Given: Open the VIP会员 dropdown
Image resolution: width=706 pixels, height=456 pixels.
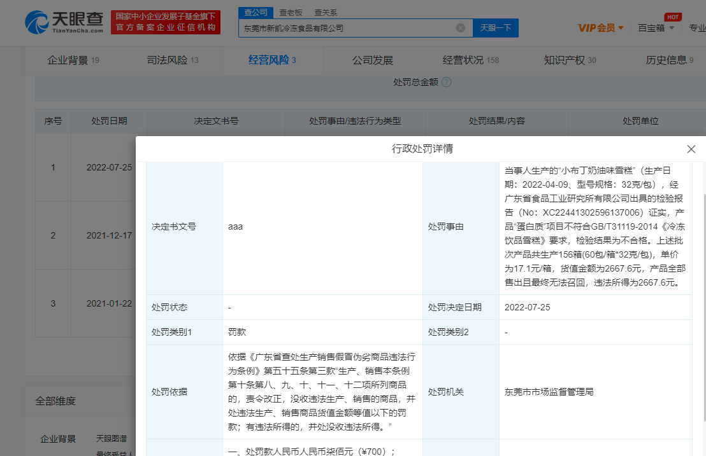Looking at the screenshot, I should pos(601,28).
